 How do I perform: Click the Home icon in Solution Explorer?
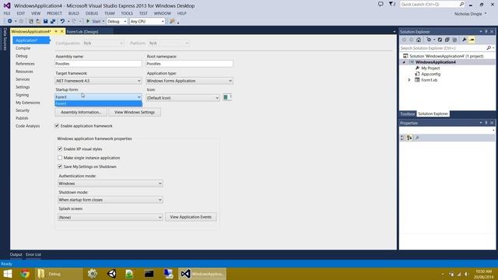coord(419,40)
